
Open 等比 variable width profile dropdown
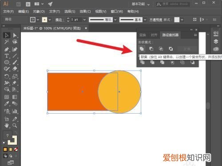(115, 20)
